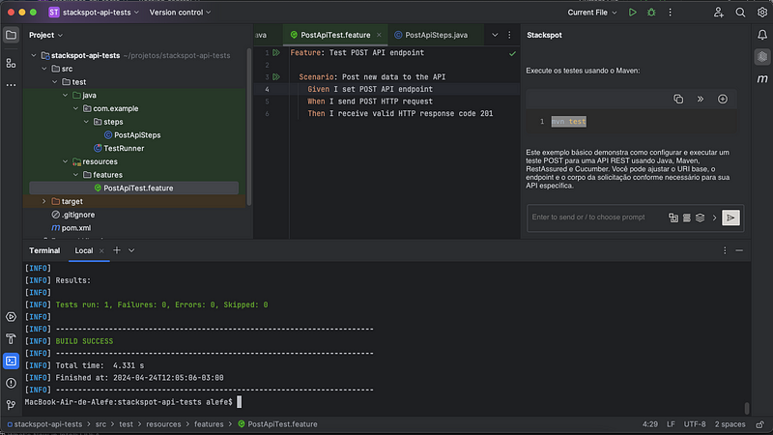The height and width of the screenshot is (435, 773).
Task: Open new terminal session options dropdown
Action: [131, 250]
